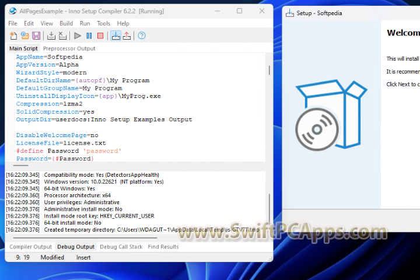Click the debug output vertical scrollbar
The height and width of the screenshot is (280, 420).
[x=269, y=208]
